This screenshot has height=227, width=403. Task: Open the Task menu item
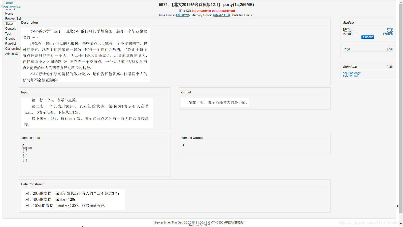(8, 34)
